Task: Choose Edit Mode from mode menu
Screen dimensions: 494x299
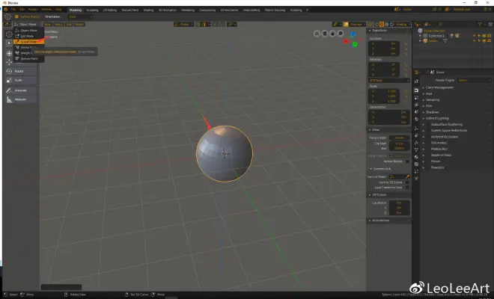Action: click(x=28, y=36)
